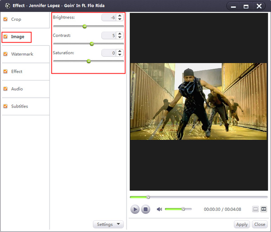Screen dimensions: 271x232
Task: Click the video seek bar marker
Action: pos(148,197)
